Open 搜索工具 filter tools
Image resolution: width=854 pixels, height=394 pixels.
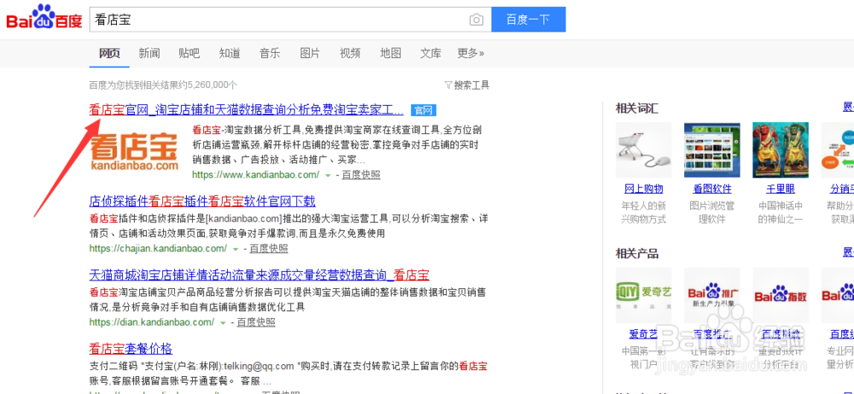pyautogui.click(x=467, y=85)
